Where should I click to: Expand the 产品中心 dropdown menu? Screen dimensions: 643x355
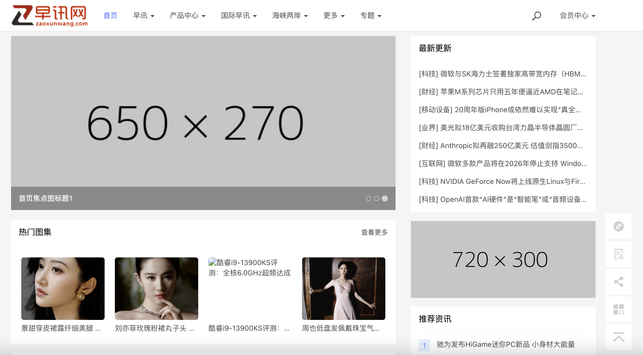tap(187, 16)
